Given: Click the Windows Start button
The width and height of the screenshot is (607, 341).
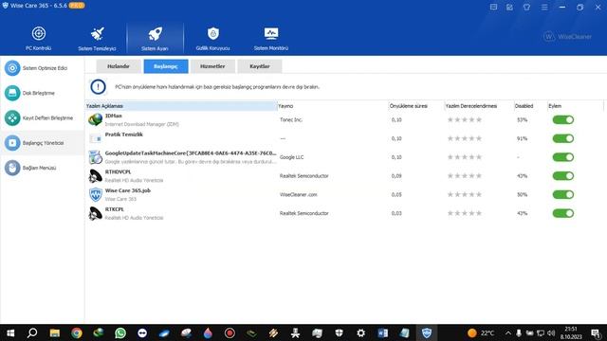Looking at the screenshot, I should click(x=10, y=332).
